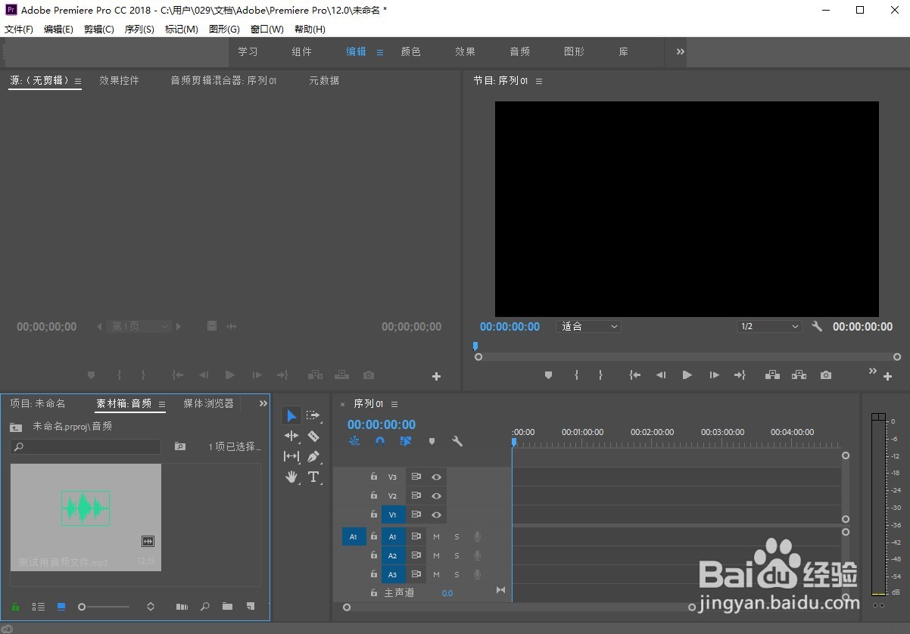Open Source panel menu next to 无剪辑

click(77, 81)
